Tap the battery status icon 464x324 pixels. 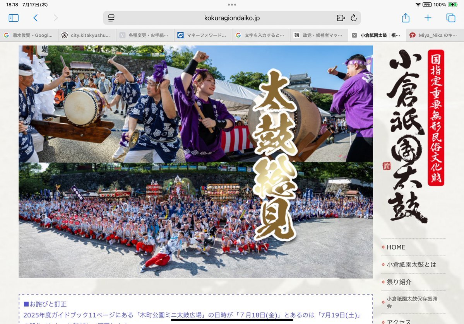(453, 5)
